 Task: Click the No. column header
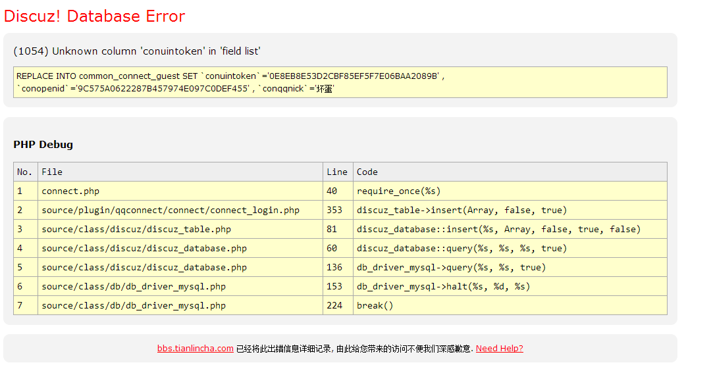click(26, 172)
